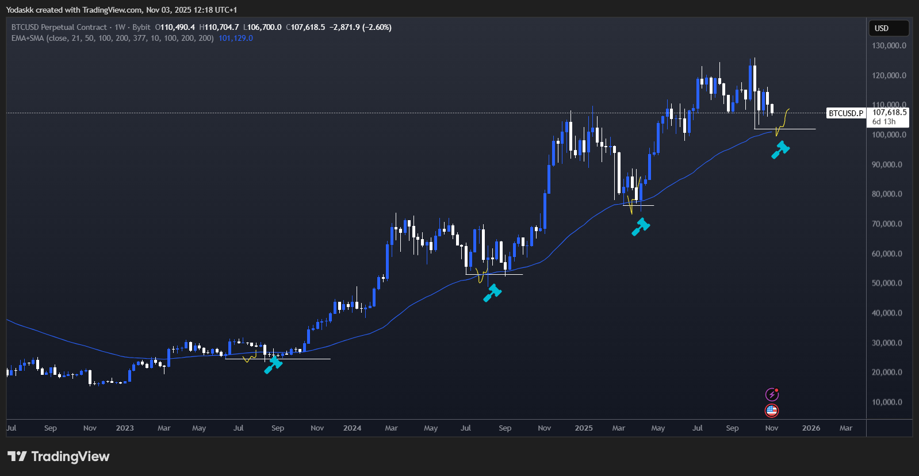Screen dimensions: 919x476
Task: Click the US flag economic event icon
Action: (772, 410)
